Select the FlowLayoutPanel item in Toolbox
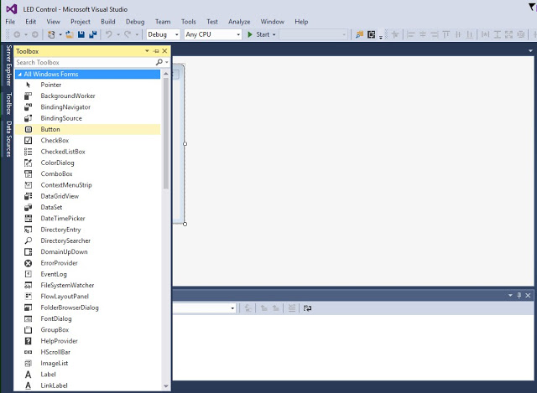The width and height of the screenshot is (537, 393). pyautogui.click(x=87, y=297)
